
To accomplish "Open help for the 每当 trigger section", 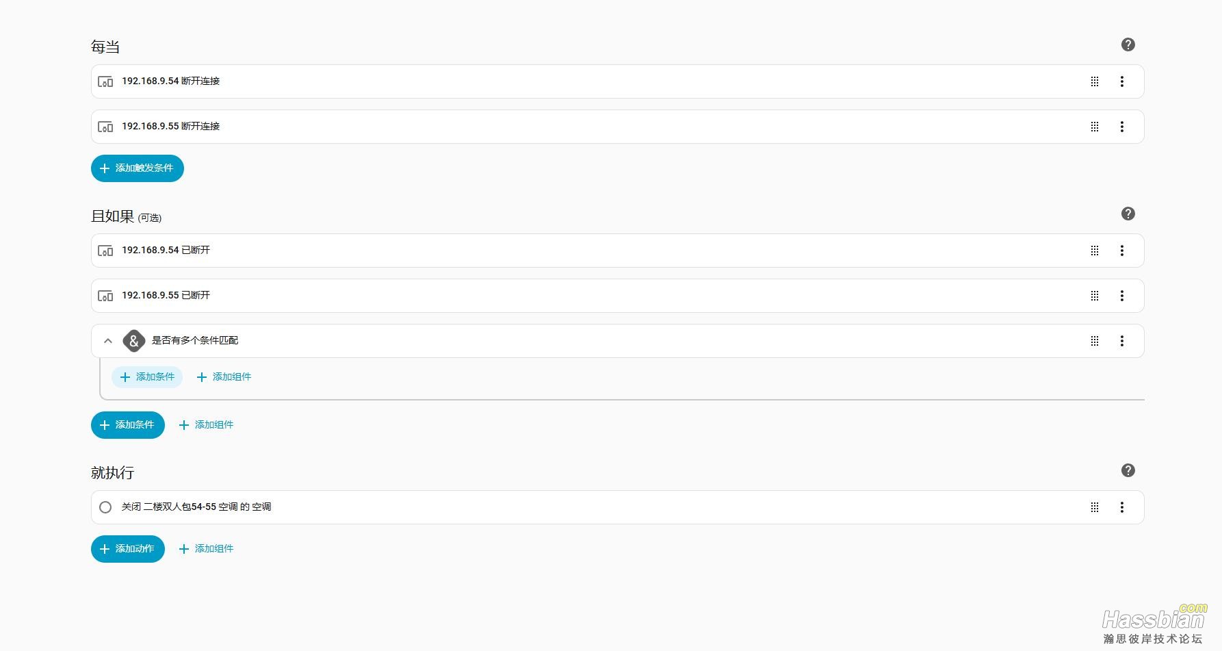I will click(1128, 44).
